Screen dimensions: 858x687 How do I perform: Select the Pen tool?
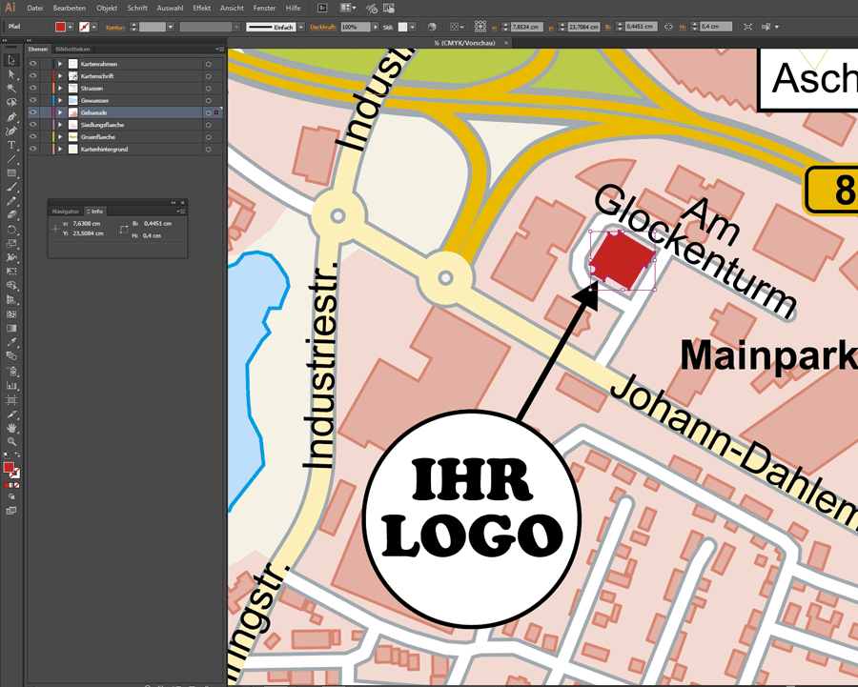click(11, 117)
